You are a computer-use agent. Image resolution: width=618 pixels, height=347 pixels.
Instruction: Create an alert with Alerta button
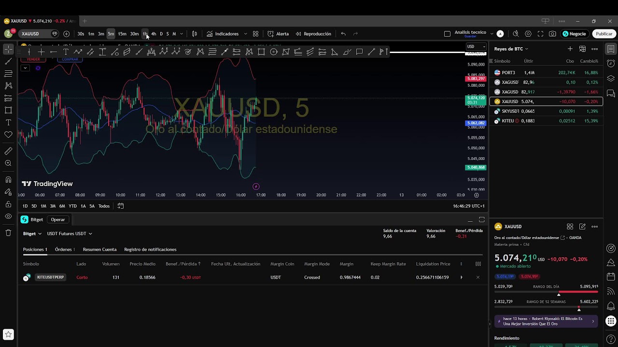click(278, 34)
